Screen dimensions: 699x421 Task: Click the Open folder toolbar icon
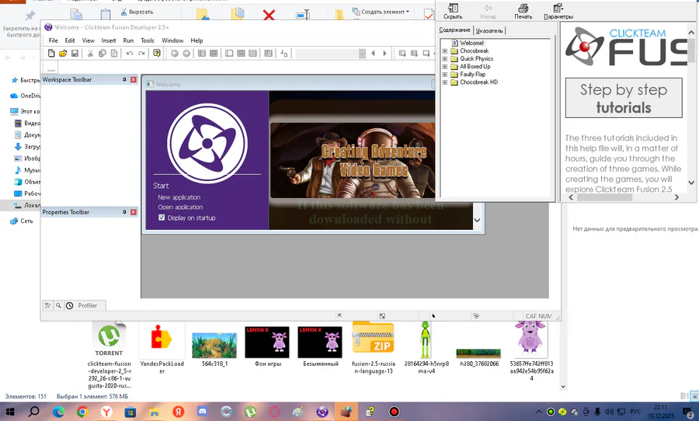tap(63, 54)
